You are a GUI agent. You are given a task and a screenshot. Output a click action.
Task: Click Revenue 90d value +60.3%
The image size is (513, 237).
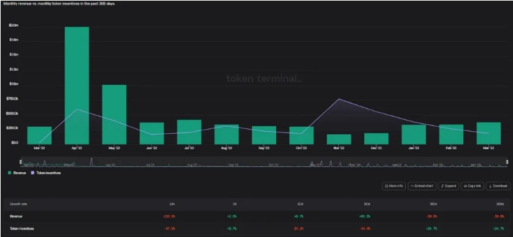(x=364, y=217)
